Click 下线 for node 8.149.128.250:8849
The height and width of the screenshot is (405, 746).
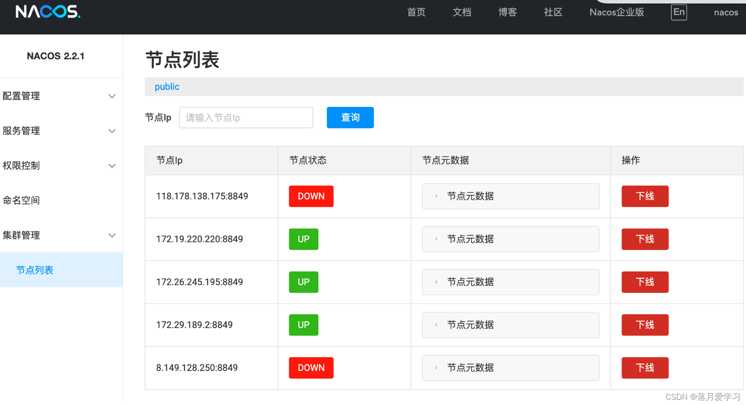click(x=645, y=368)
